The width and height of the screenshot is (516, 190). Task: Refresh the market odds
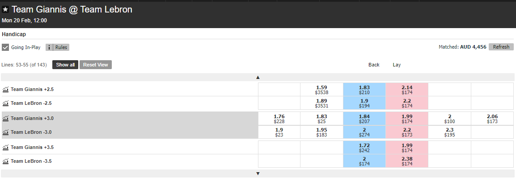[501, 47]
